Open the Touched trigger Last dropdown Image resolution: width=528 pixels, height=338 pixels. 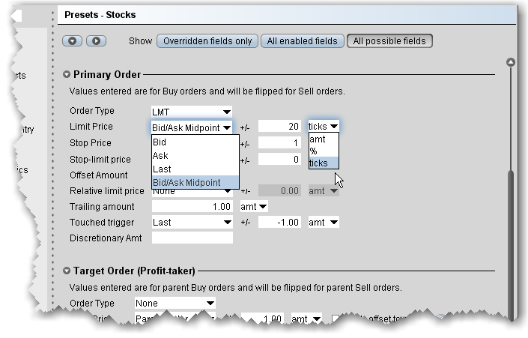pyautogui.click(x=192, y=222)
